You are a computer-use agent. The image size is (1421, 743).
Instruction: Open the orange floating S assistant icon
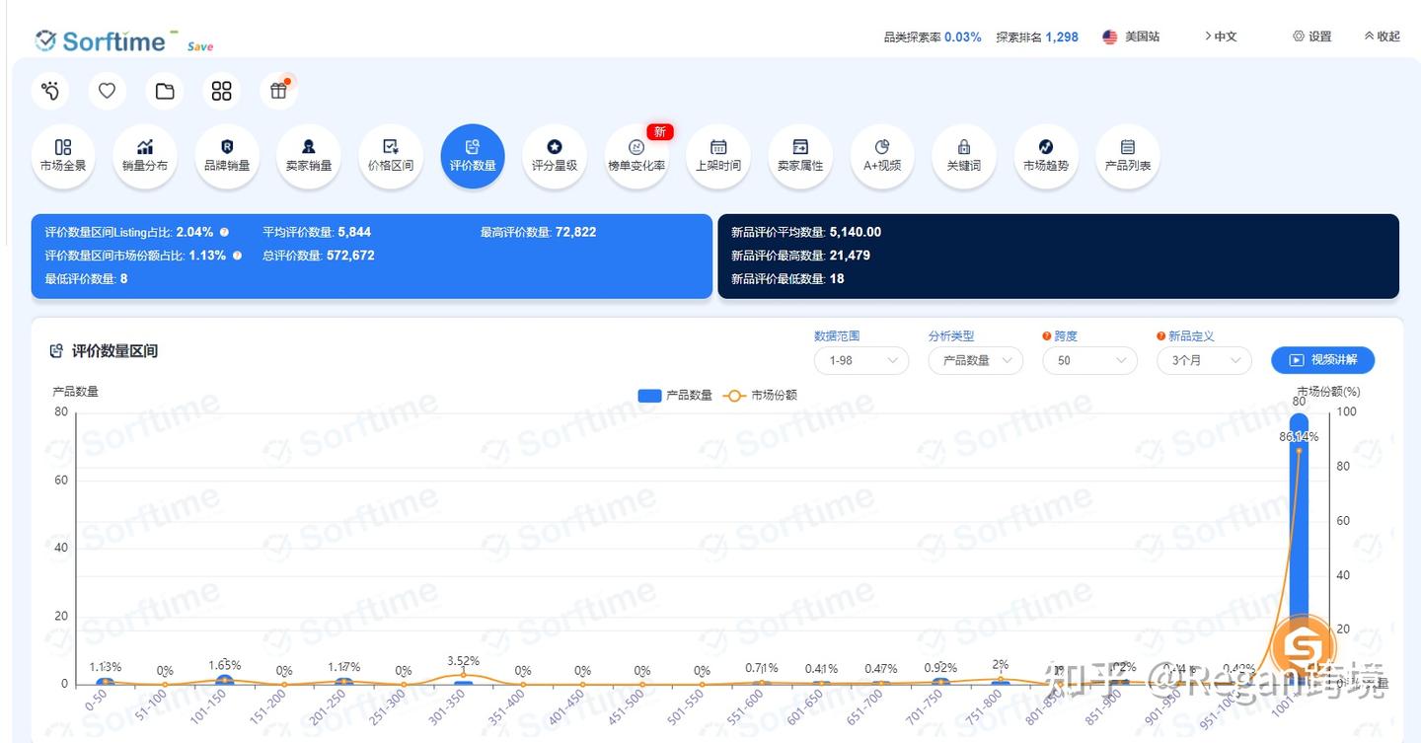pos(1303,647)
